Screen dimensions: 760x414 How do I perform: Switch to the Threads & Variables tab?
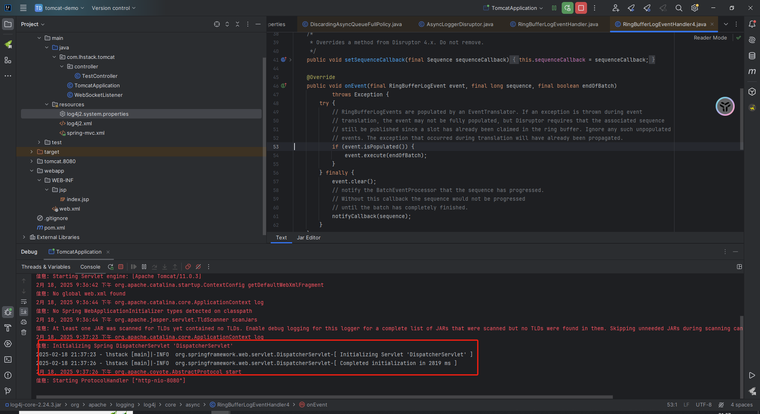[x=46, y=267]
